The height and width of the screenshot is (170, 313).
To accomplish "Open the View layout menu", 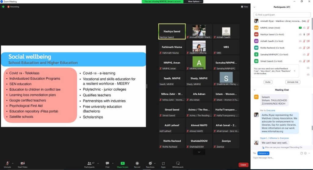I will pyautogui.click(x=245, y=7).
